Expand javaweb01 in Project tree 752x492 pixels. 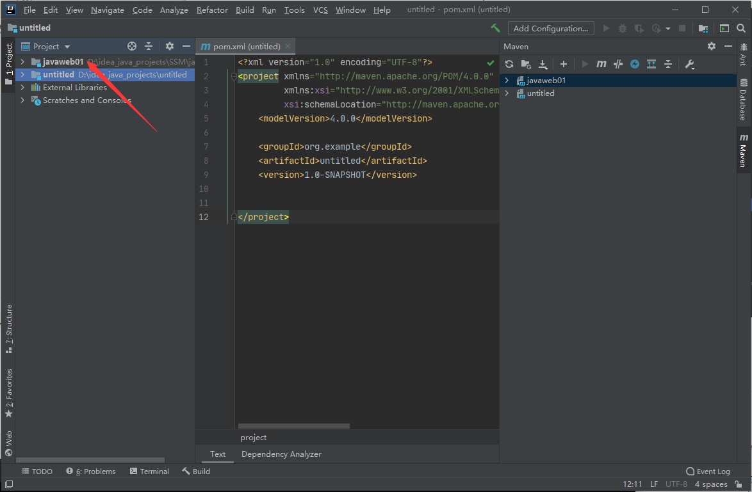[22, 62]
